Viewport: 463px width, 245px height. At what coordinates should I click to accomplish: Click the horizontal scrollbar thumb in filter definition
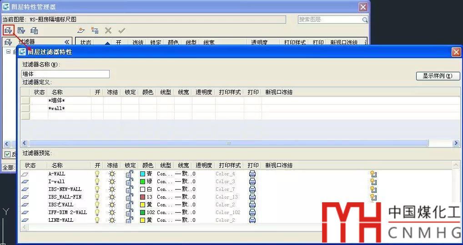click(x=228, y=143)
